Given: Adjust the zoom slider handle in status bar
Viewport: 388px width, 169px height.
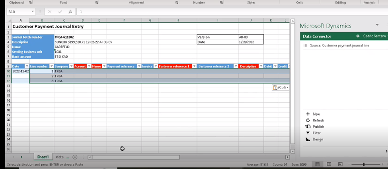Looking at the screenshot, I should coord(364,164).
